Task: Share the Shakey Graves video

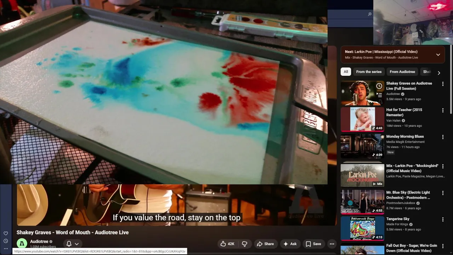Action: [265, 244]
